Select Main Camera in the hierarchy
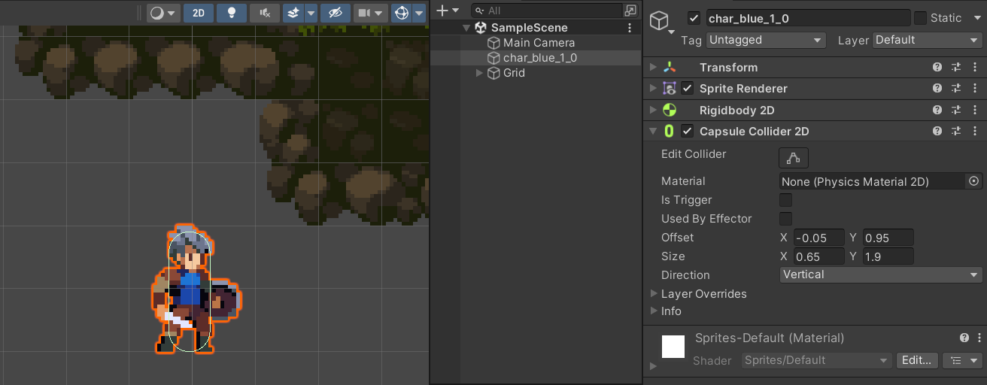The image size is (987, 385). point(539,43)
